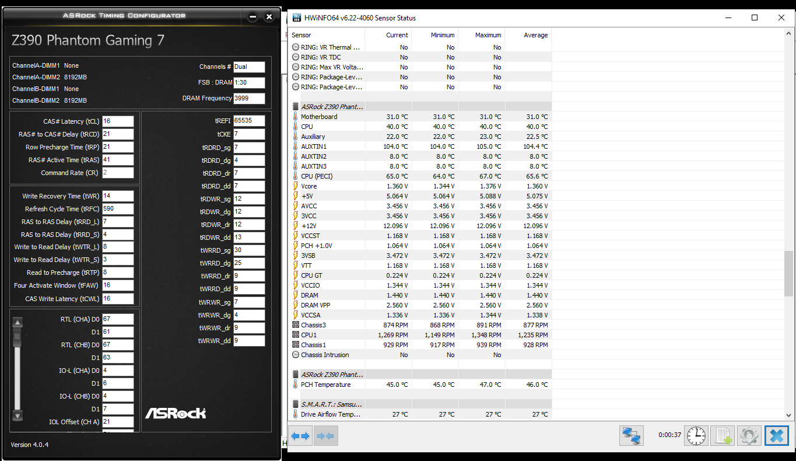The height and width of the screenshot is (461, 796).
Task: Click the tWRWR_dd value field
Action: (x=249, y=341)
